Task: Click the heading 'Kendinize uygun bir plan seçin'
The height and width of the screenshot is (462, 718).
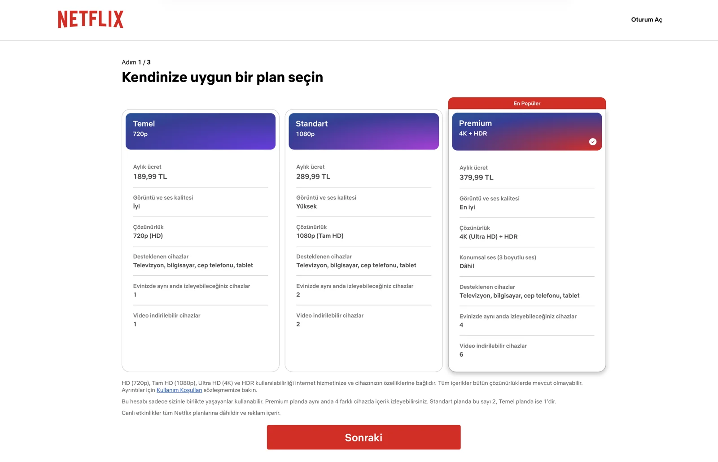Action: pyautogui.click(x=222, y=77)
